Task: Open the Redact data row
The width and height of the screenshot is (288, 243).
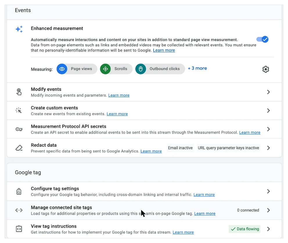Action: click(x=144, y=148)
